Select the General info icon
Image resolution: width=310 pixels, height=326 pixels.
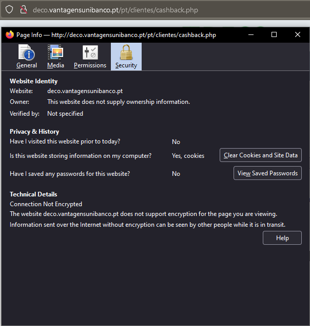click(x=27, y=52)
